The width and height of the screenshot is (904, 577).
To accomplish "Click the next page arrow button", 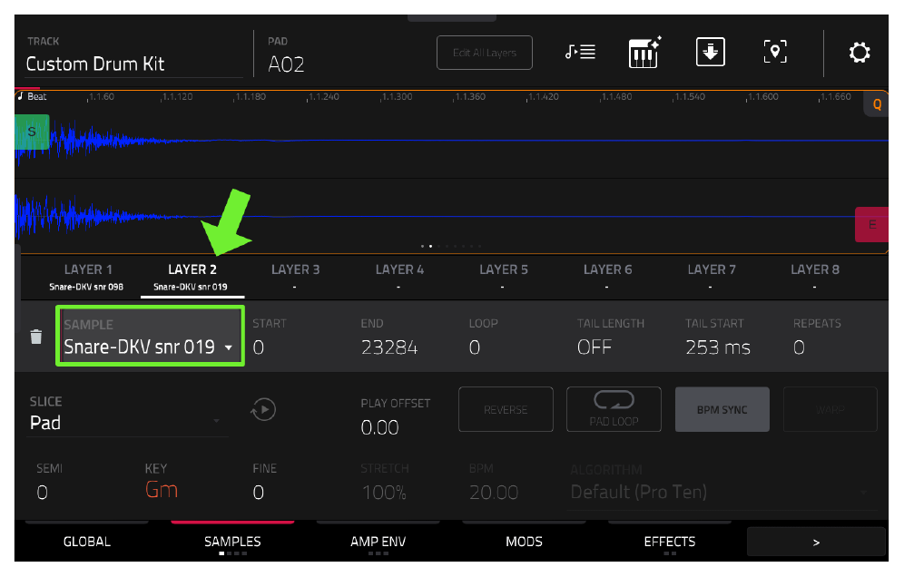I will (x=816, y=542).
